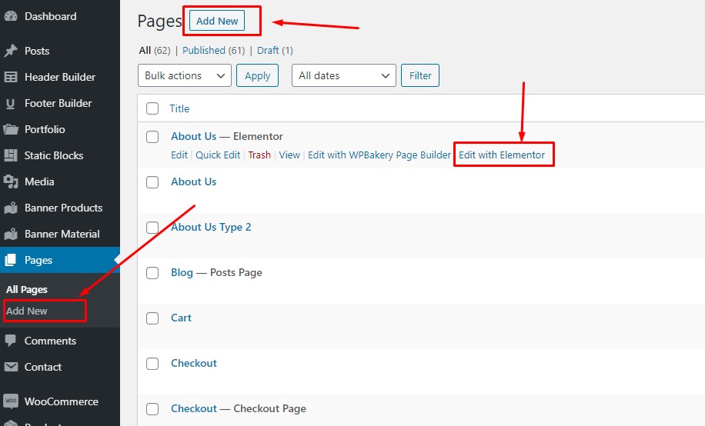Select the Checkout — Checkout Page checkbox
Viewport: 705px width, 426px height.
pyautogui.click(x=152, y=409)
